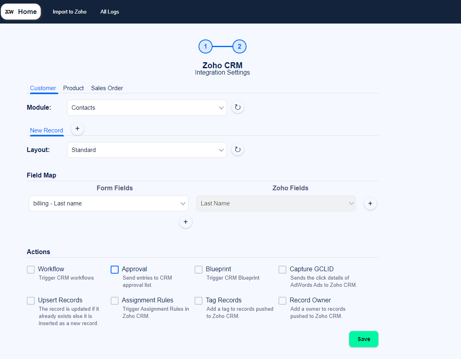
Task: Click the ZCW Home logo button
Action: tap(21, 12)
